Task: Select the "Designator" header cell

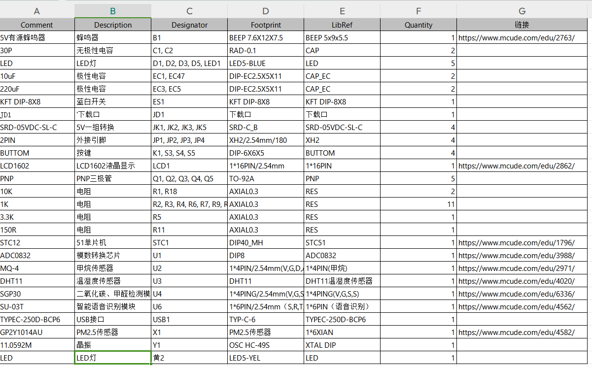Action: (x=189, y=25)
